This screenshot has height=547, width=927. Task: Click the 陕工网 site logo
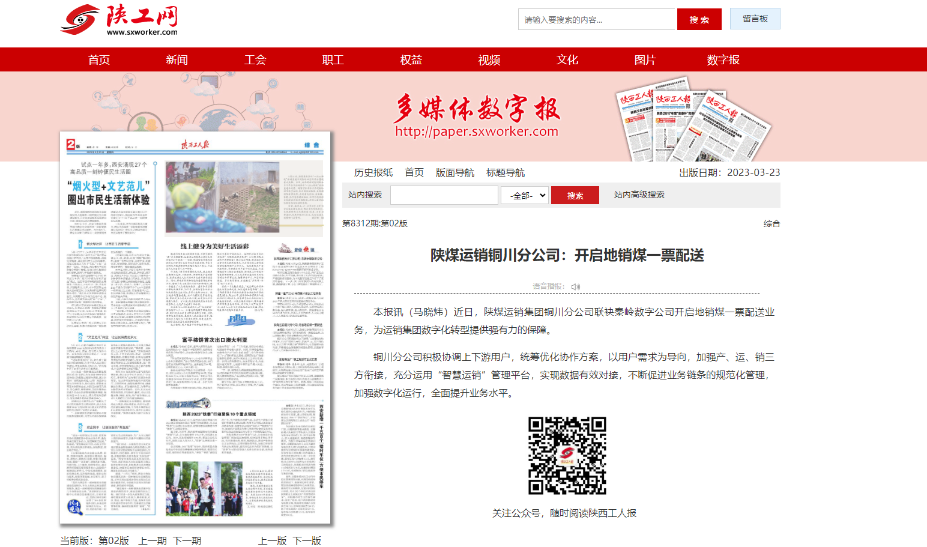pos(119,20)
